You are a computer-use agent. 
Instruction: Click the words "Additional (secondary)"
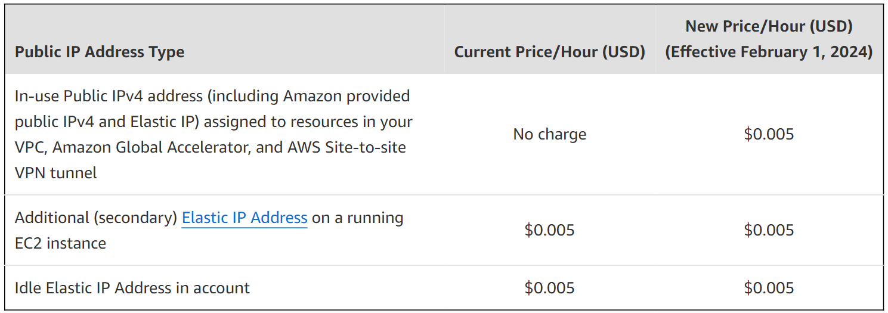click(96, 218)
